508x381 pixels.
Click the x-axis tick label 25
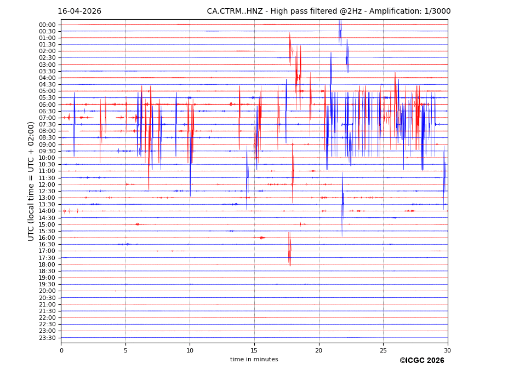[x=383, y=350]
